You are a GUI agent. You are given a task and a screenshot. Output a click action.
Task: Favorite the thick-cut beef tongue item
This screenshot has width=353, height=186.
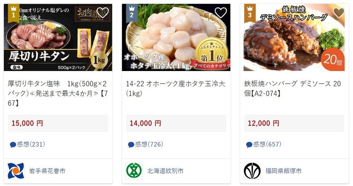pos(103,13)
